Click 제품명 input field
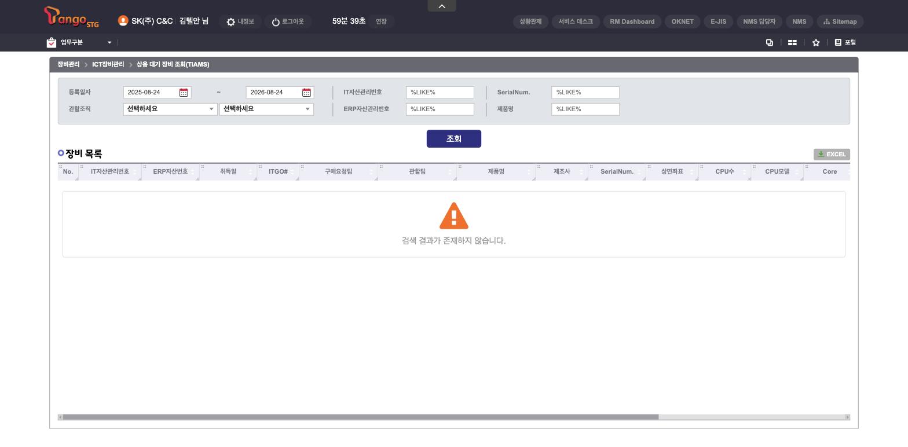The height and width of the screenshot is (447, 908). point(585,109)
